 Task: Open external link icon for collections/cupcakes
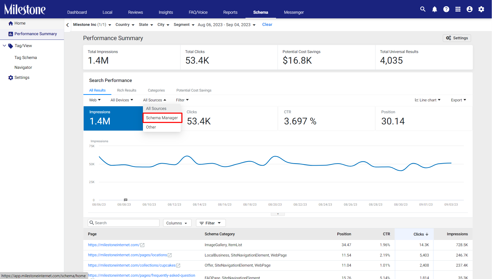pos(178,266)
